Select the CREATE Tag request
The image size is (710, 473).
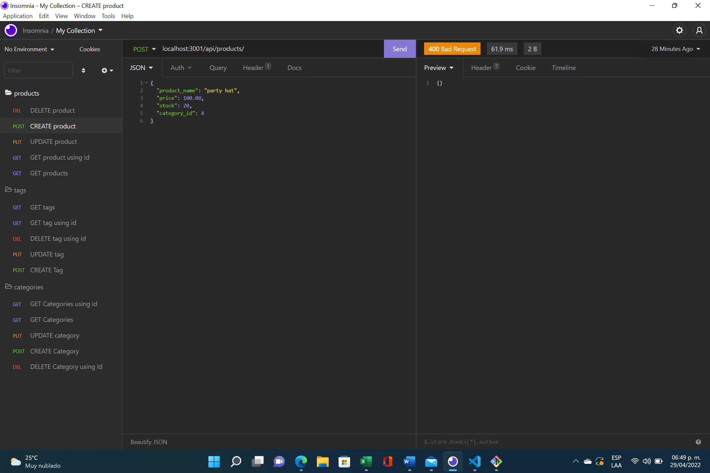(x=61, y=270)
